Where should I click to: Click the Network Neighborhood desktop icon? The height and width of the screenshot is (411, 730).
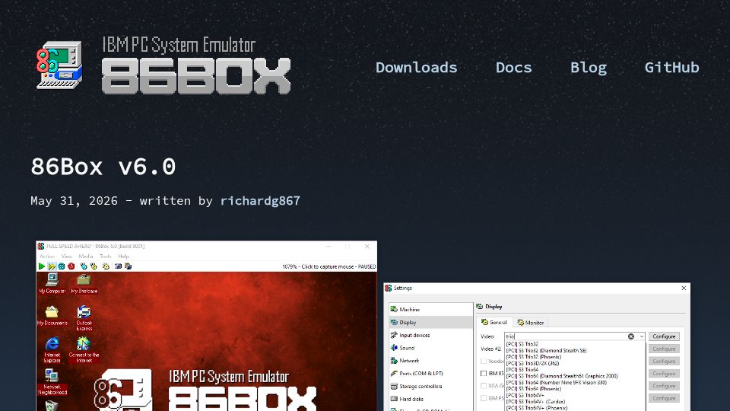[52, 382]
